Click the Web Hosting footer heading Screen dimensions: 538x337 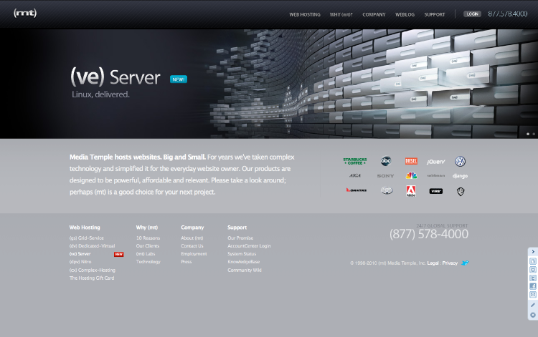coord(85,228)
